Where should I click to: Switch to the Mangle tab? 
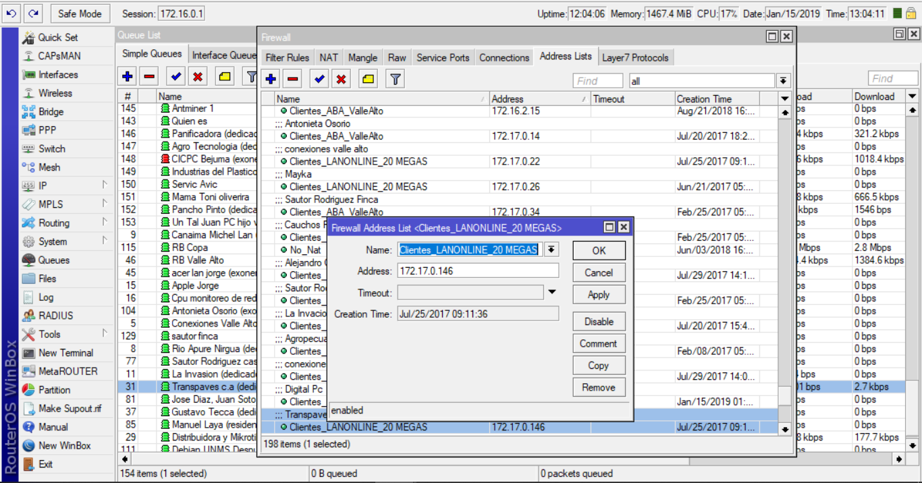coord(363,58)
